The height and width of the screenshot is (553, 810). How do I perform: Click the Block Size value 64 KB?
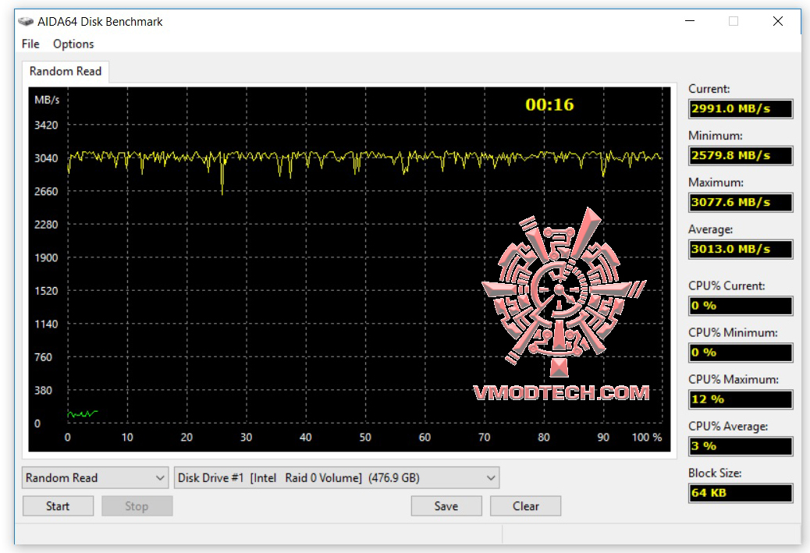point(741,493)
